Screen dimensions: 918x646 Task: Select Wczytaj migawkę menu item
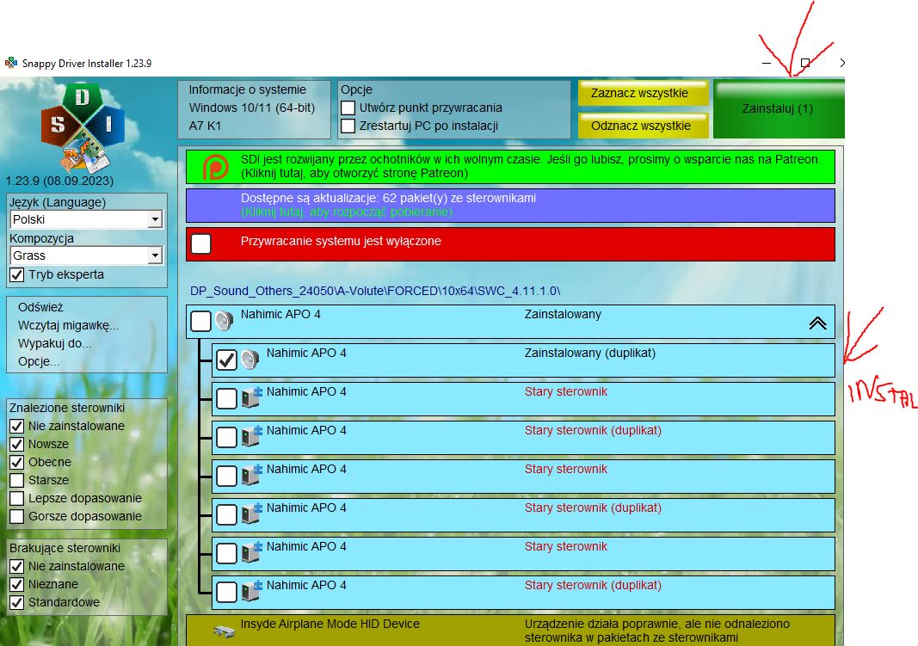click(x=68, y=325)
